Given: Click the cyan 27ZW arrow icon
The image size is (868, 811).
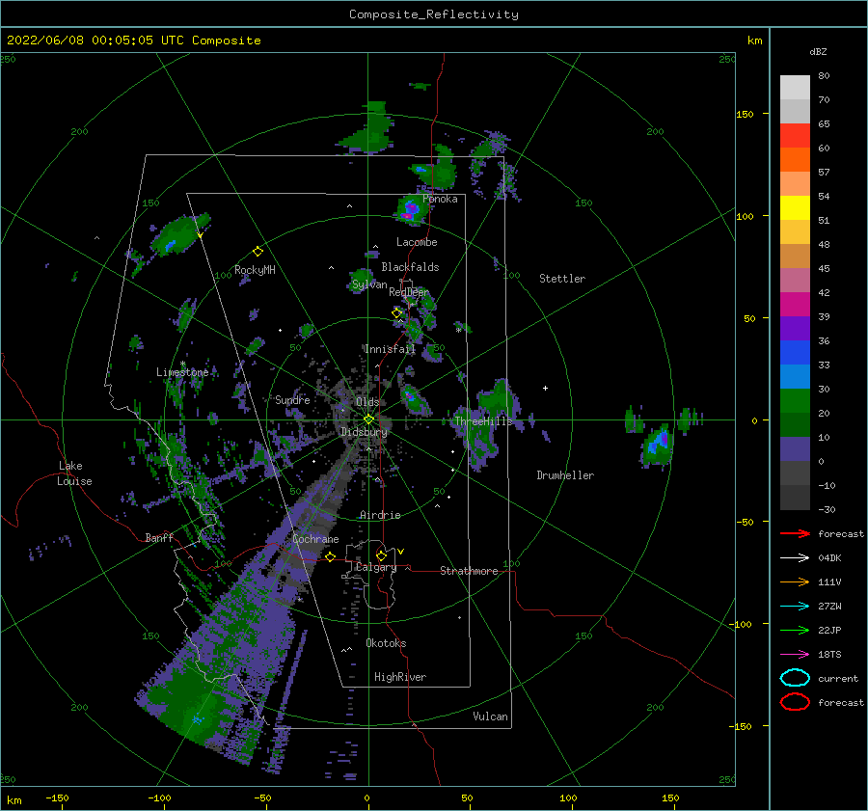Looking at the screenshot, I should pyautogui.click(x=795, y=607).
